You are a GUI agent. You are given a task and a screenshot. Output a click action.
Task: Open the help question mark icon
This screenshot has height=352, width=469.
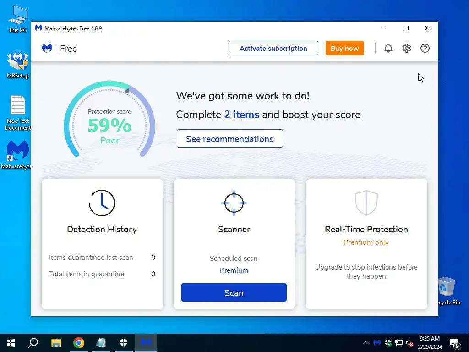tap(425, 48)
